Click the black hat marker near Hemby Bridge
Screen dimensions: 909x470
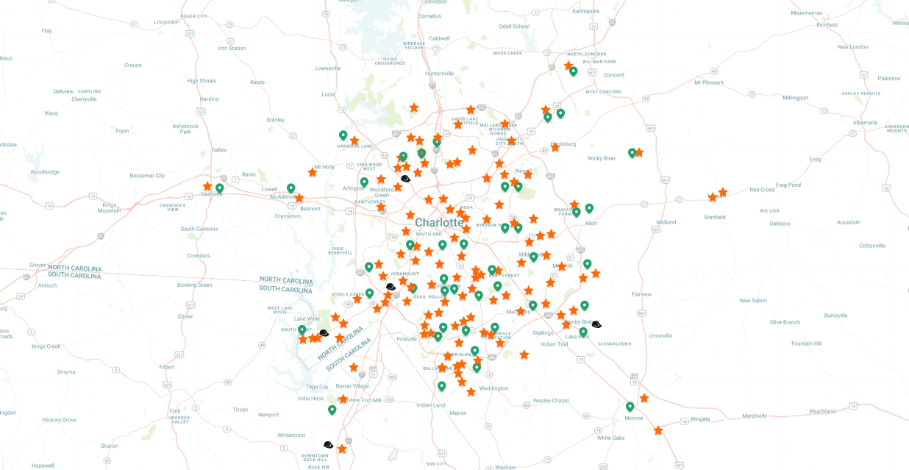[596, 324]
